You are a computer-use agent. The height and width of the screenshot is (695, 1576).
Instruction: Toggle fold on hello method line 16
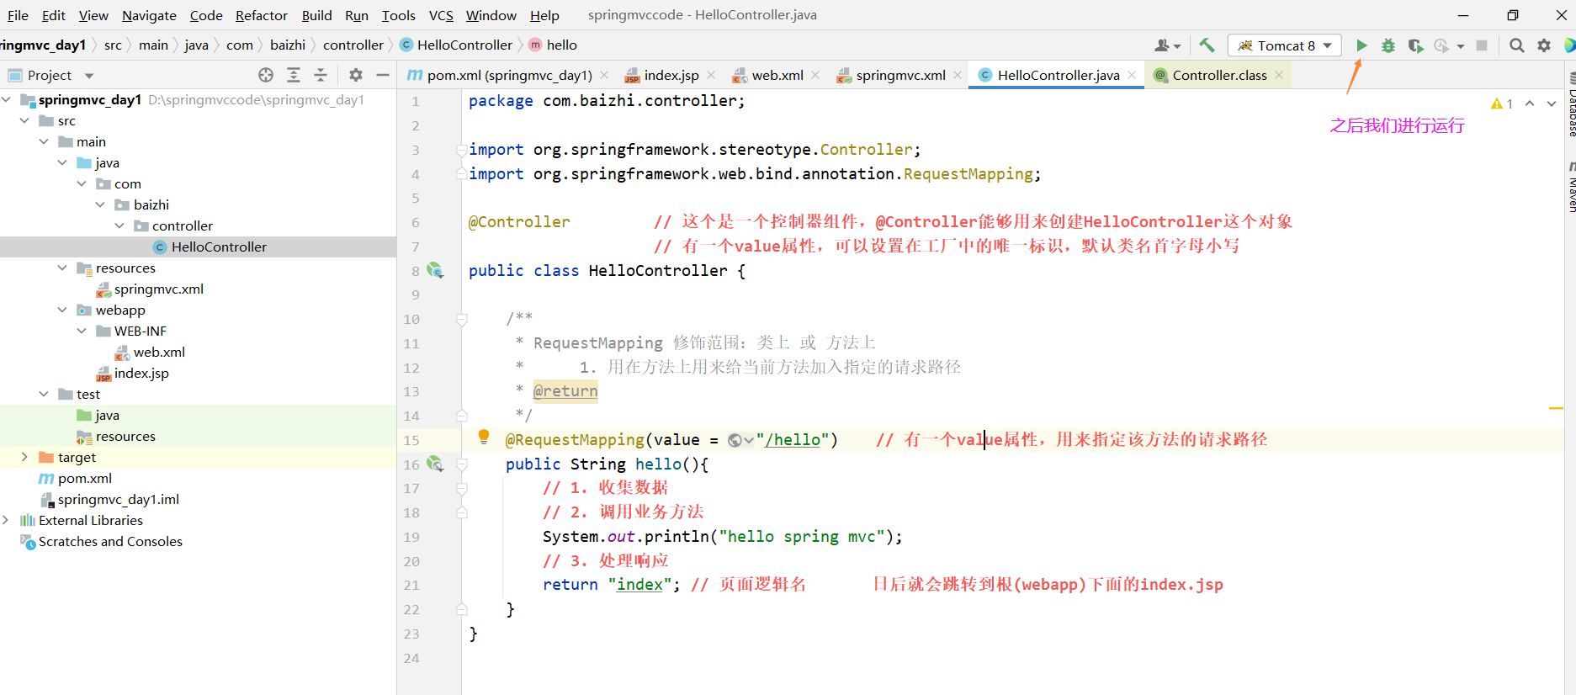462,464
